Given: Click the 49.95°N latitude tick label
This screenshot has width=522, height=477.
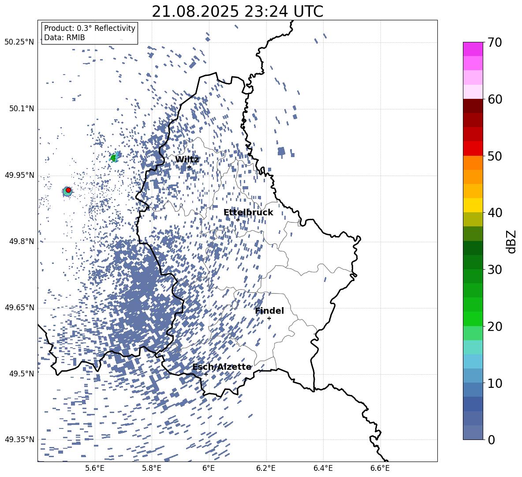Looking at the screenshot, I should [19, 175].
